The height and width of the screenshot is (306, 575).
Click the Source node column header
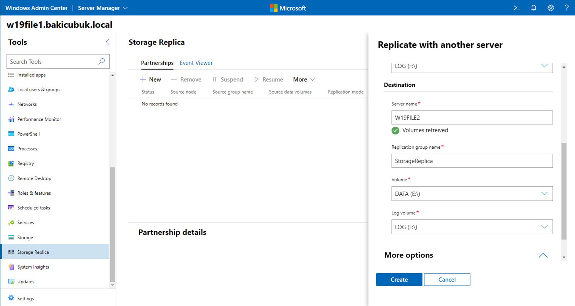183,92
